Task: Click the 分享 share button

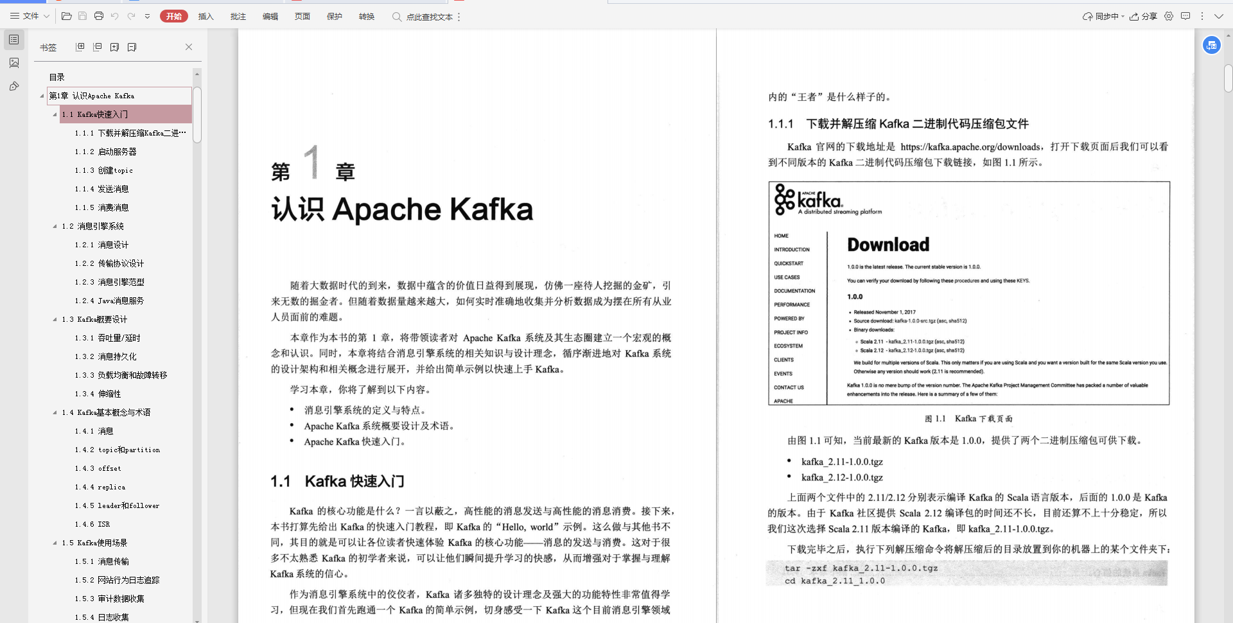Action: point(1146,16)
